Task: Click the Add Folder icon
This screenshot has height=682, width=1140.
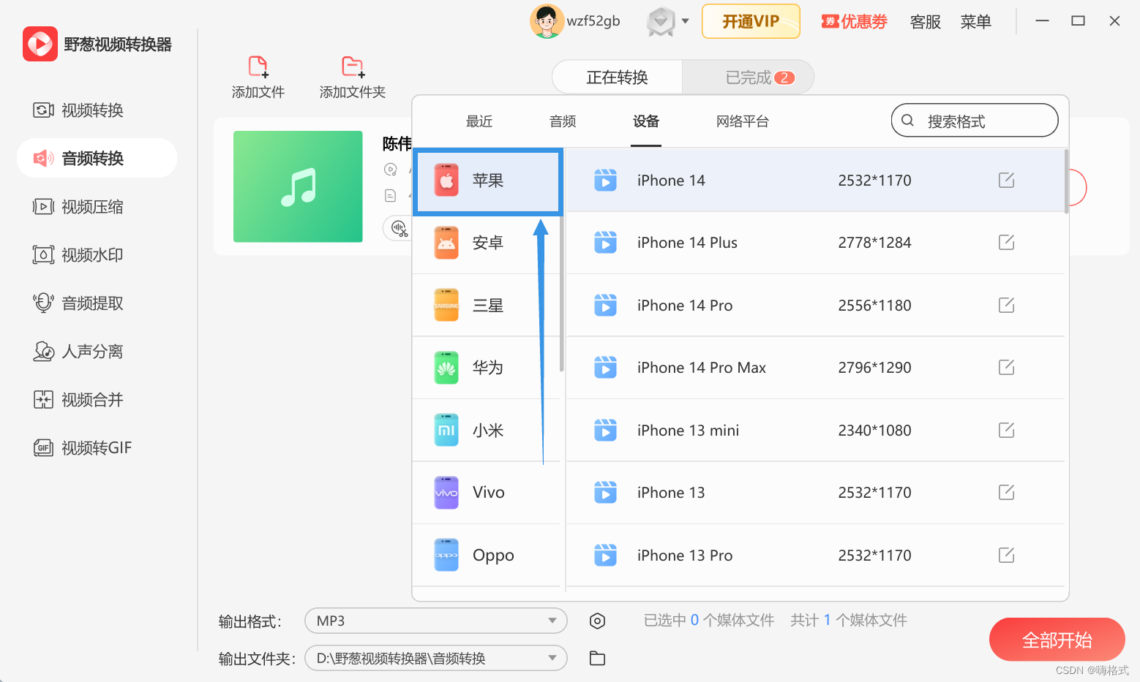Action: pos(353,67)
